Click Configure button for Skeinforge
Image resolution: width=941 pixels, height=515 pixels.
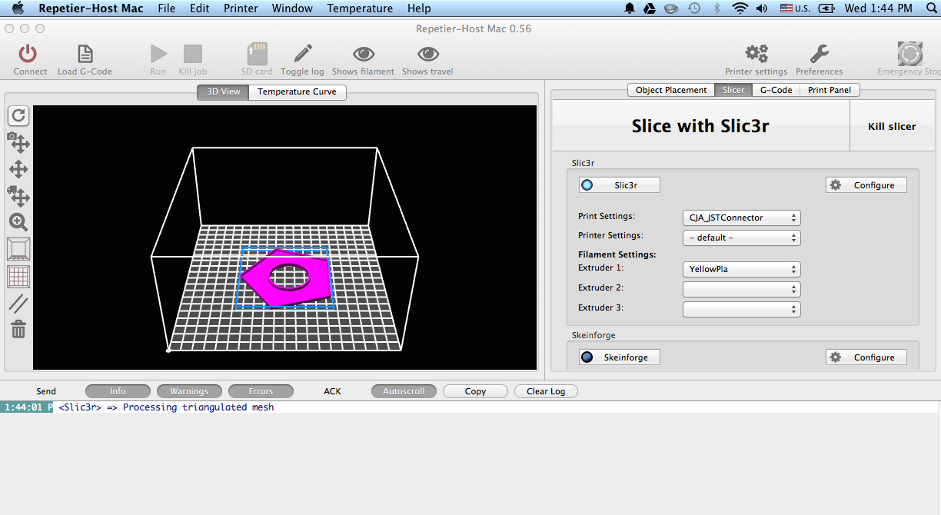pyautogui.click(x=866, y=357)
